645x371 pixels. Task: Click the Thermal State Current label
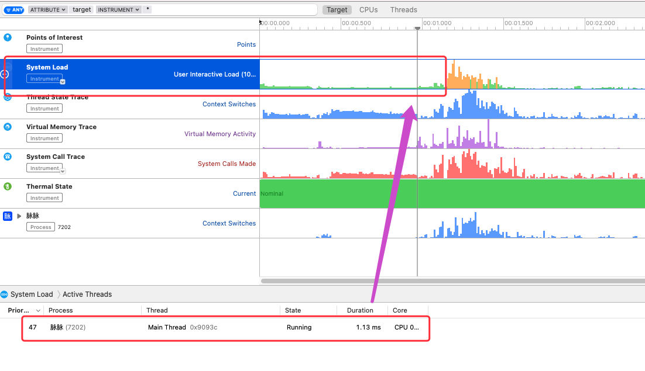coord(244,193)
